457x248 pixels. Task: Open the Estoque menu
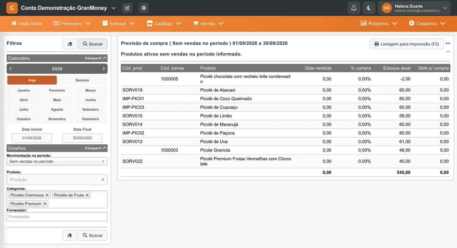pyautogui.click(x=119, y=23)
